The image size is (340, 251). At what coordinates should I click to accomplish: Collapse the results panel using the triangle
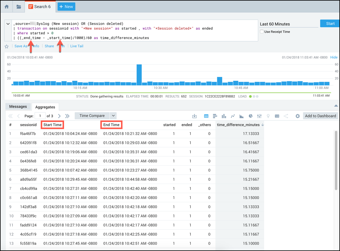336,106
